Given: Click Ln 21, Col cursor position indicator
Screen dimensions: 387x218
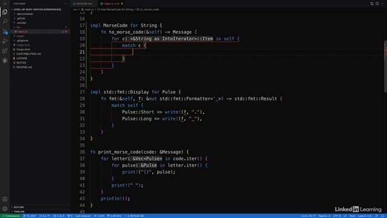Looking at the screenshot, I should [x=308, y=216].
